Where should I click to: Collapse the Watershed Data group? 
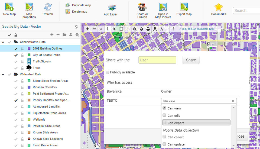click(x=3, y=74)
